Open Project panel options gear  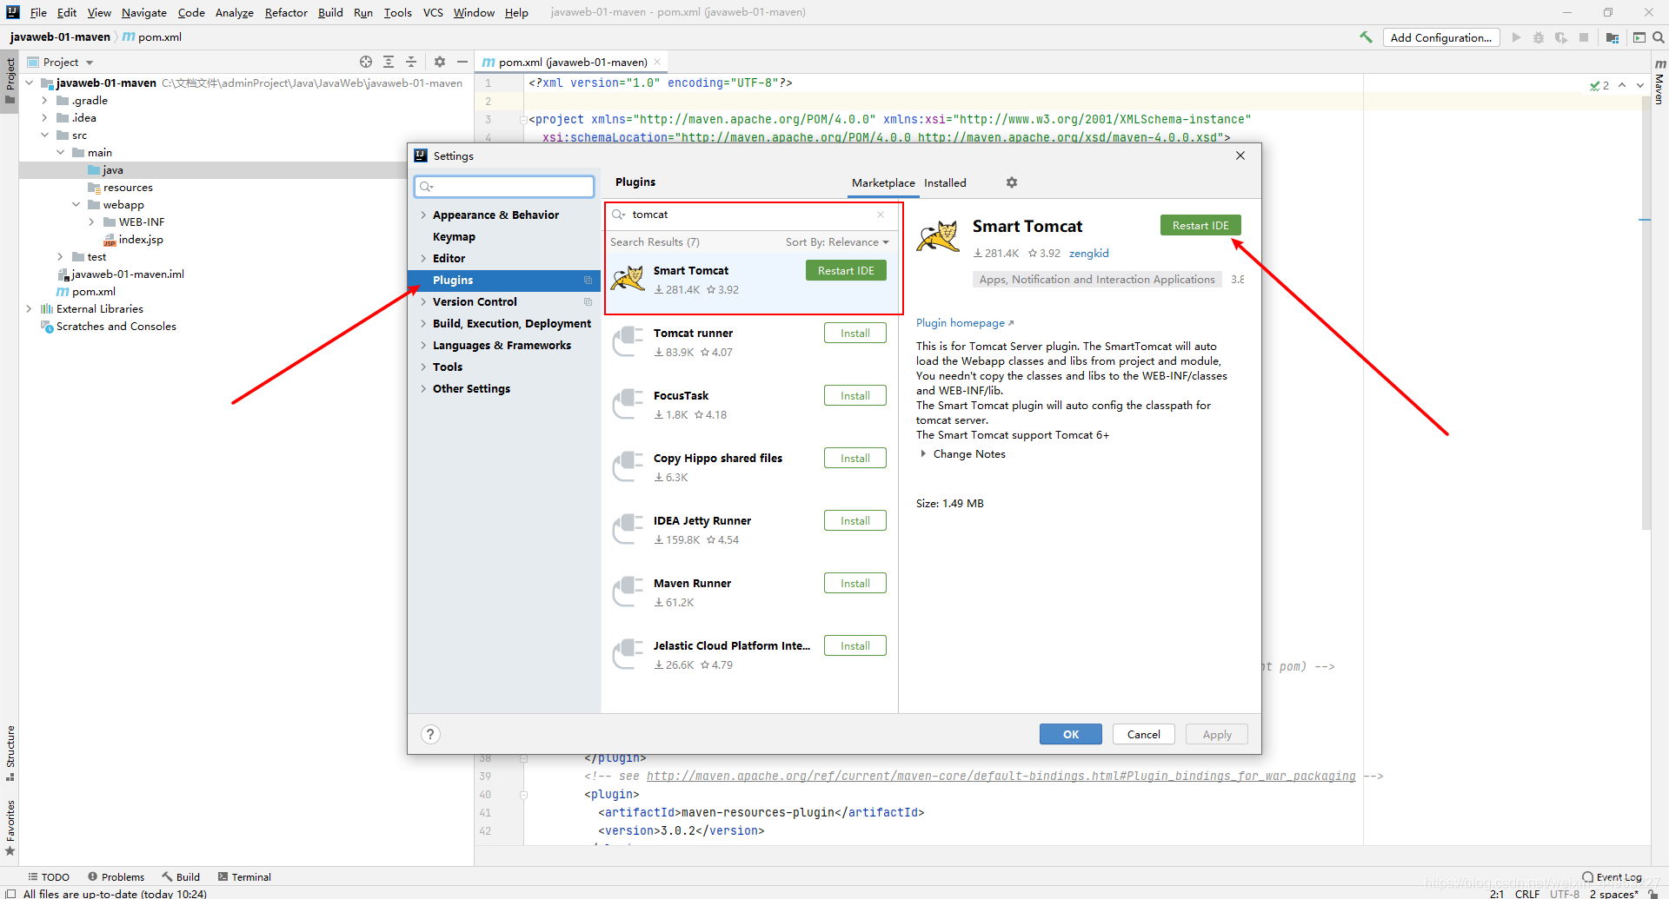click(x=440, y=62)
